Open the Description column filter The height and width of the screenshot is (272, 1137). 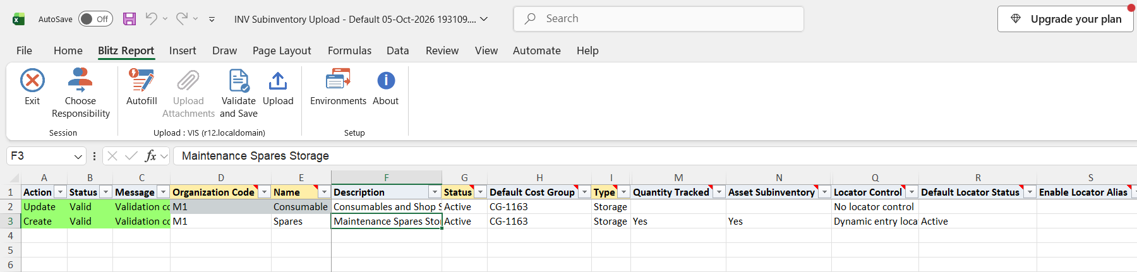[435, 192]
